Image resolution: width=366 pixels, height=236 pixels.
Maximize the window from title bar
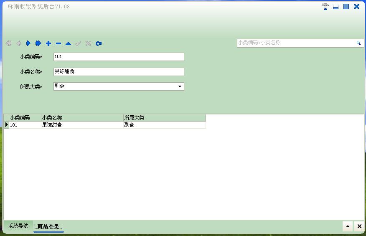click(346, 7)
